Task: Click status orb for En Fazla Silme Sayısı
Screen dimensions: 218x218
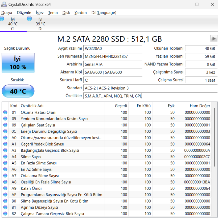Action: click(5, 163)
